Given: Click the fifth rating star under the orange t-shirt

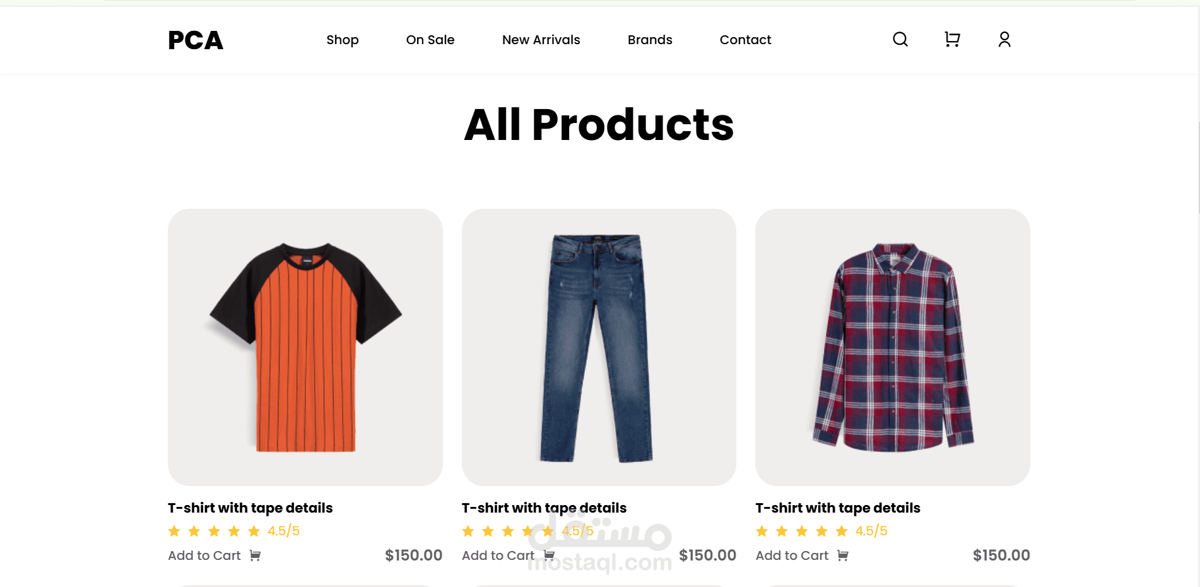Looking at the screenshot, I should coord(254,531).
